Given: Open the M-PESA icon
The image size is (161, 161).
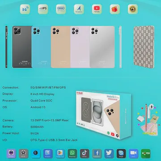Looking at the screenshot, I should click(x=146, y=153).
